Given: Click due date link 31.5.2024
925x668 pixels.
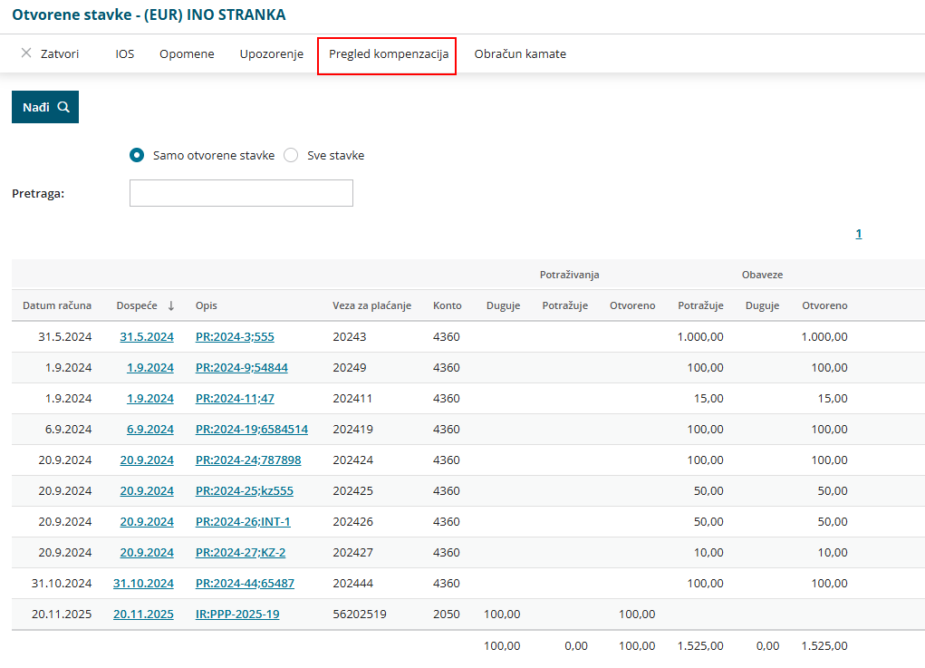Looking at the screenshot, I should click(x=147, y=336).
